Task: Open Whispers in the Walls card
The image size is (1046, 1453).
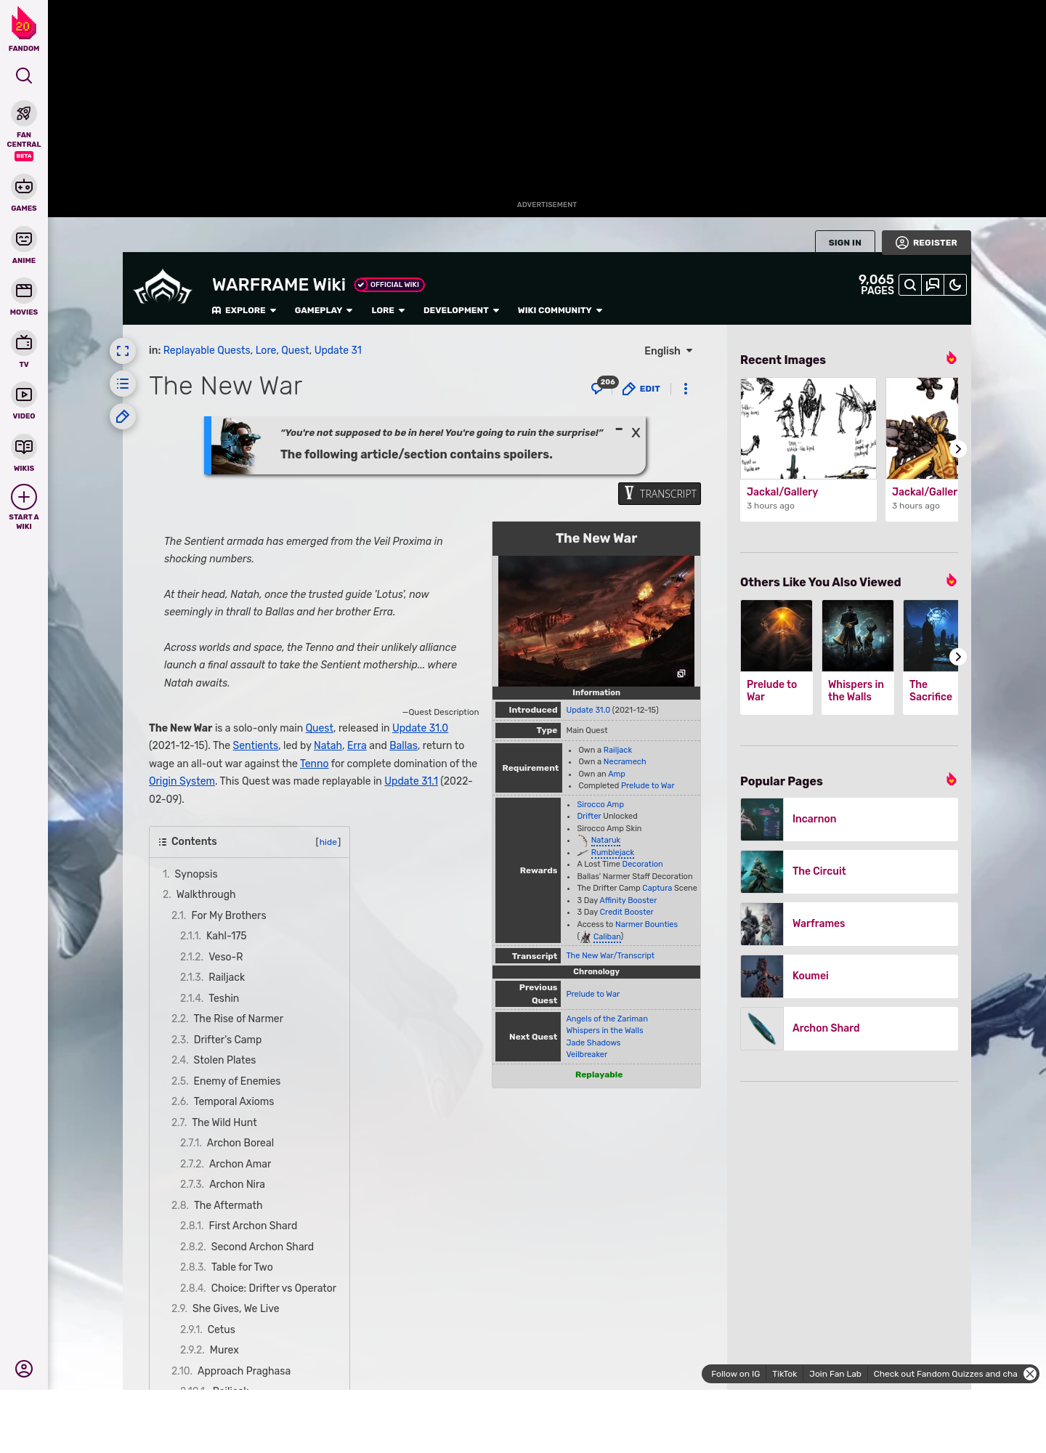Action: [858, 657]
